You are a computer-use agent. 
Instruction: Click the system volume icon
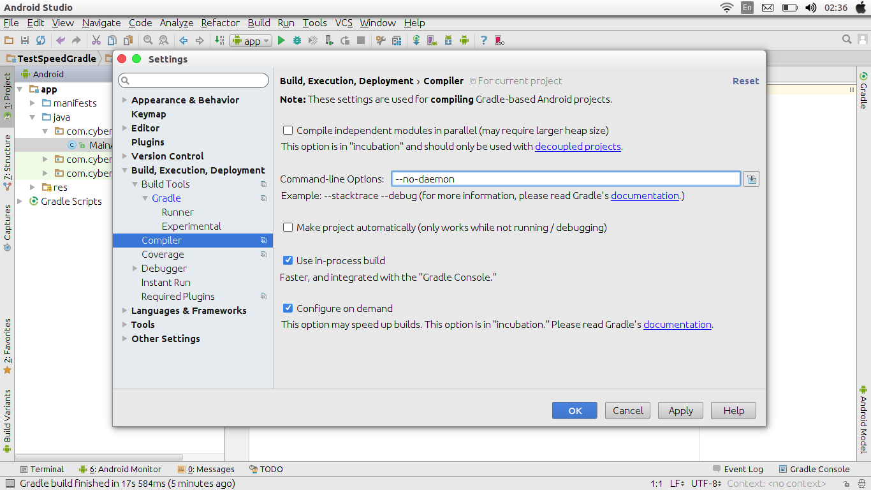coord(810,8)
